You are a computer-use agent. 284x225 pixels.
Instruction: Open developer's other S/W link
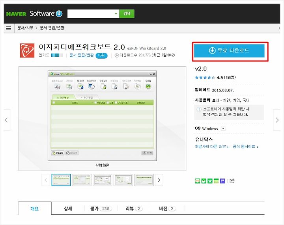pyautogui.click(x=211, y=147)
